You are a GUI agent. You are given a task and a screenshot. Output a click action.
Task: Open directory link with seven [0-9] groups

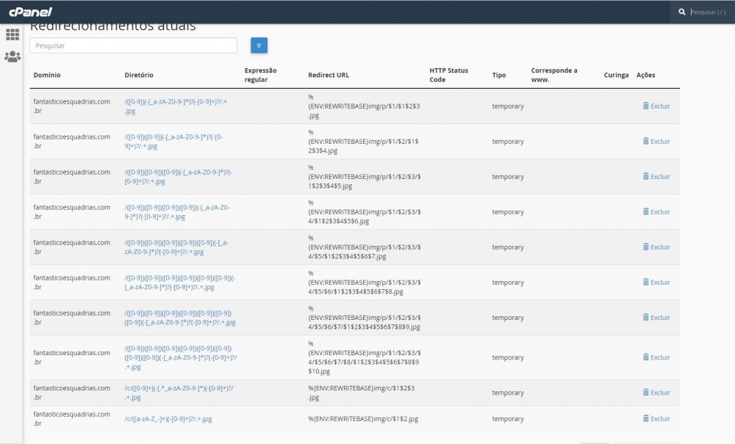180,318
